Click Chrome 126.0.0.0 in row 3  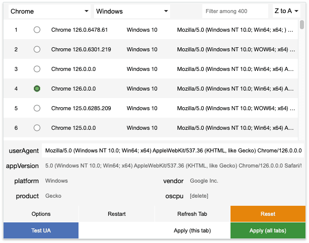pyautogui.click(x=73, y=69)
